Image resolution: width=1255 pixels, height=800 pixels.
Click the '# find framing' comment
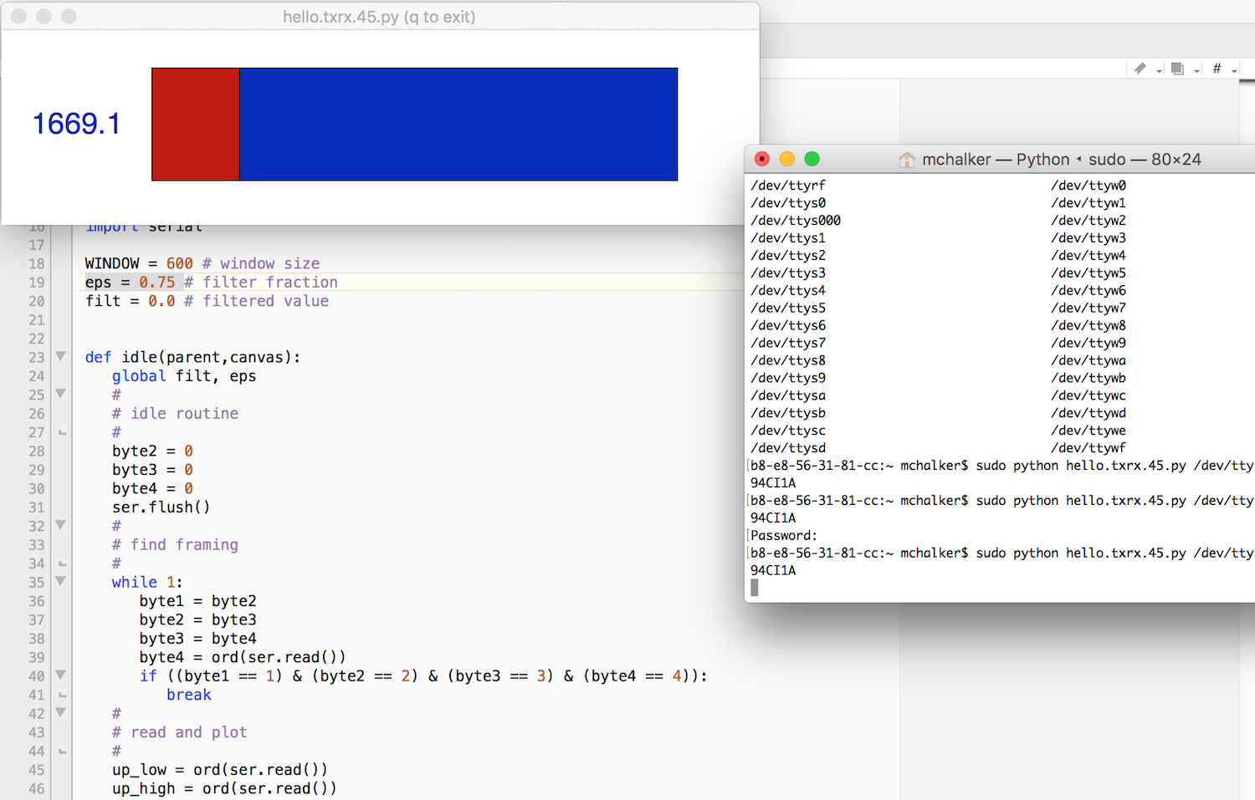point(176,545)
